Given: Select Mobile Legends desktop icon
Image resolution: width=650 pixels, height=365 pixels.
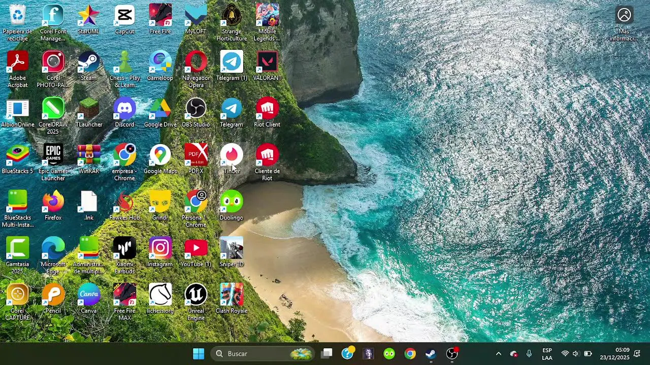Looking at the screenshot, I should pyautogui.click(x=267, y=23).
